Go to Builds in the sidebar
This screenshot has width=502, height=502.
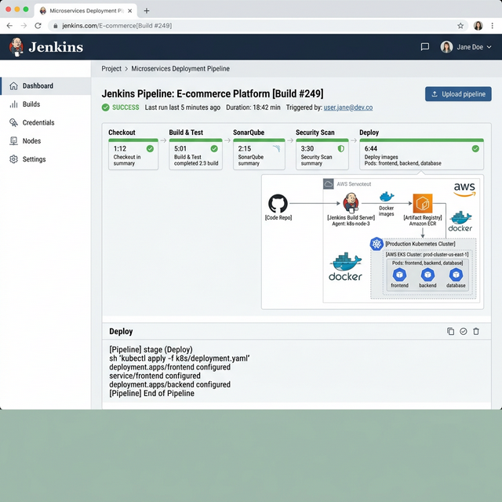pos(31,104)
